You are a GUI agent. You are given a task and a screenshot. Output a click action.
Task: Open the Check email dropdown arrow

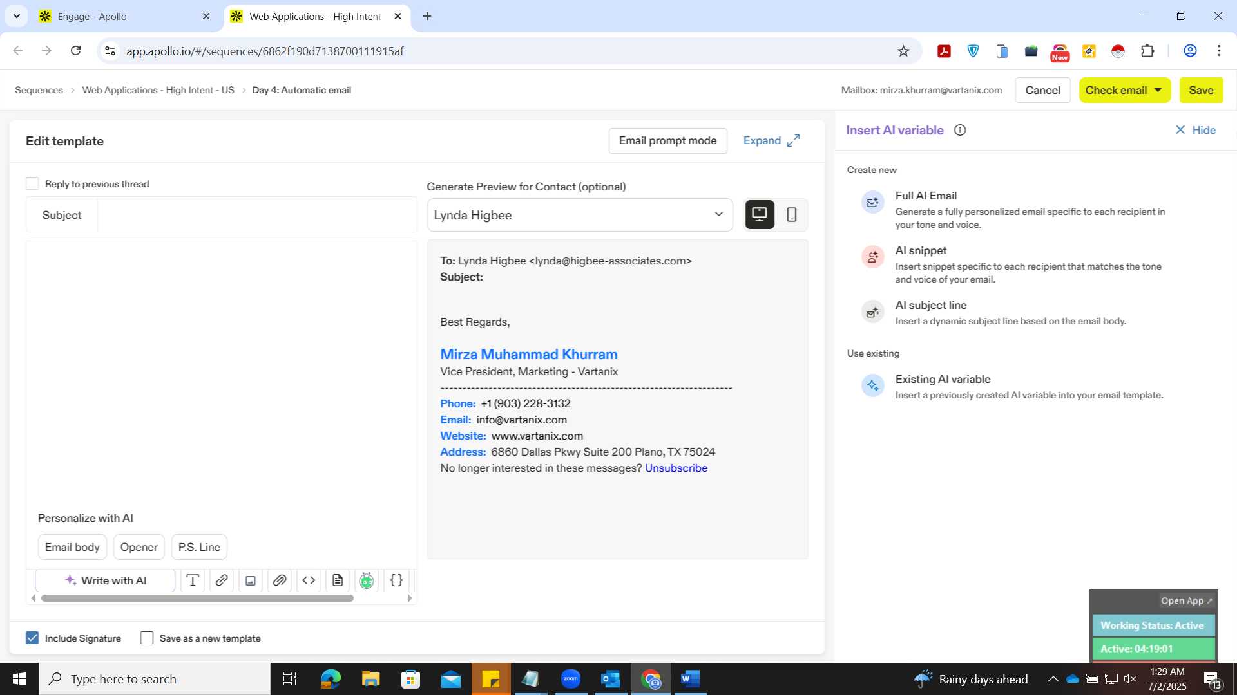[x=1158, y=90]
